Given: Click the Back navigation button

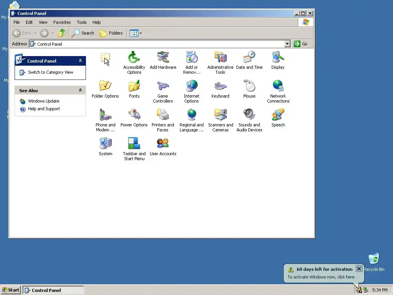Looking at the screenshot, I should point(22,33).
